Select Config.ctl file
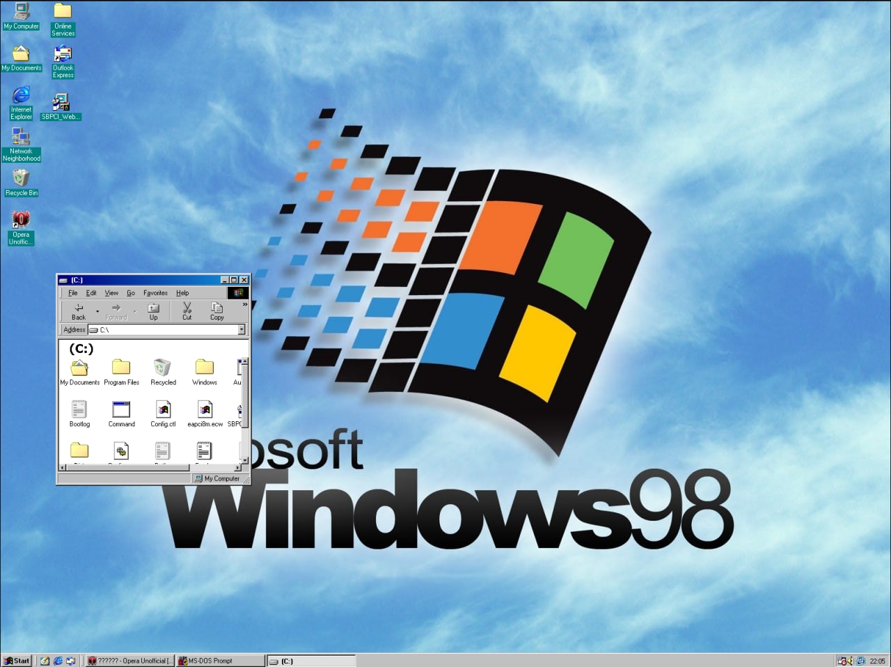891x667 pixels. (163, 414)
